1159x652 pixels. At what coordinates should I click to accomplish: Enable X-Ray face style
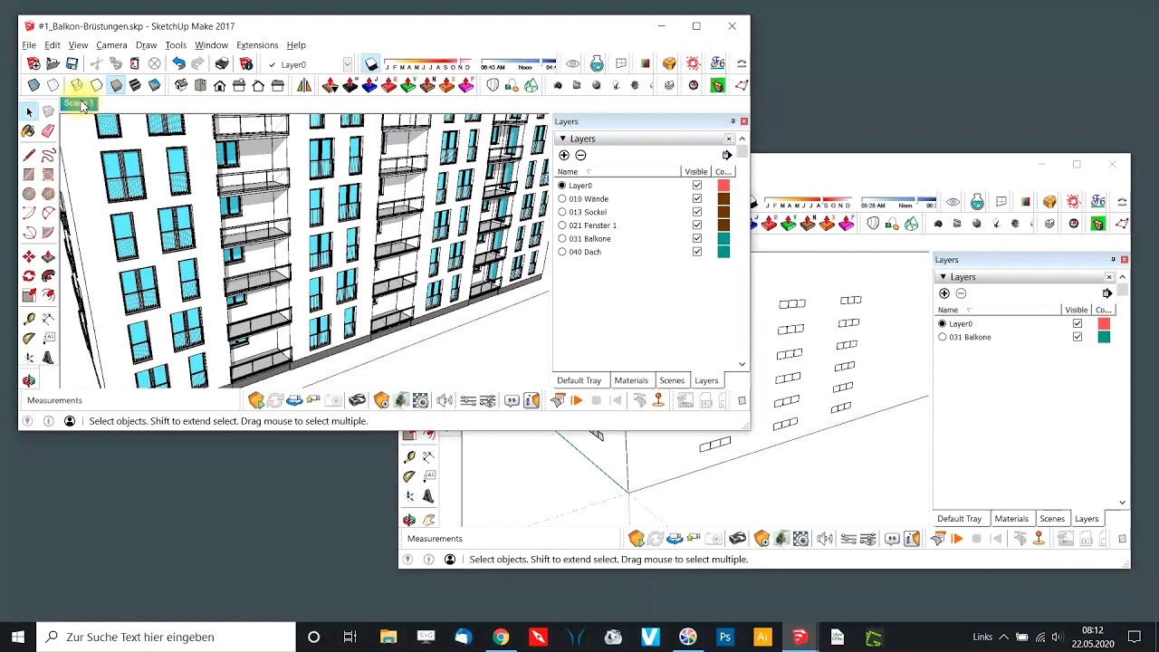click(34, 86)
